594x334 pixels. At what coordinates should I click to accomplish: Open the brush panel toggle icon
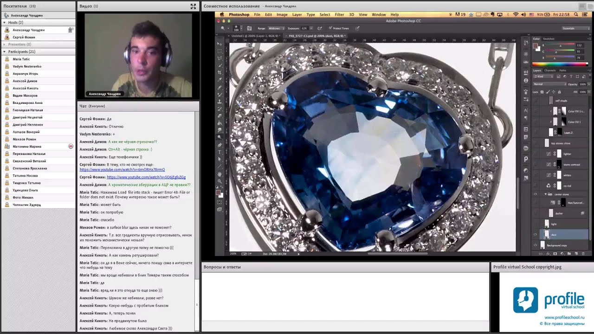(x=249, y=28)
